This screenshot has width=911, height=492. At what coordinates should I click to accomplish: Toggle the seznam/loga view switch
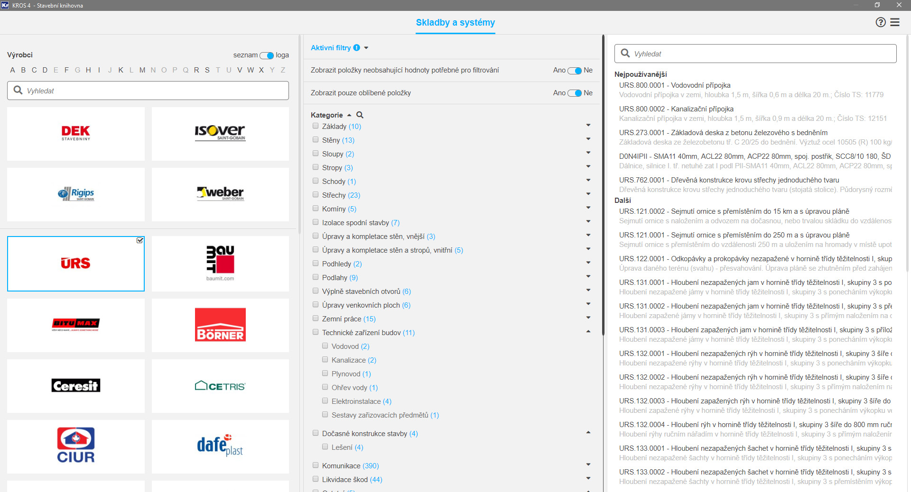tap(267, 55)
